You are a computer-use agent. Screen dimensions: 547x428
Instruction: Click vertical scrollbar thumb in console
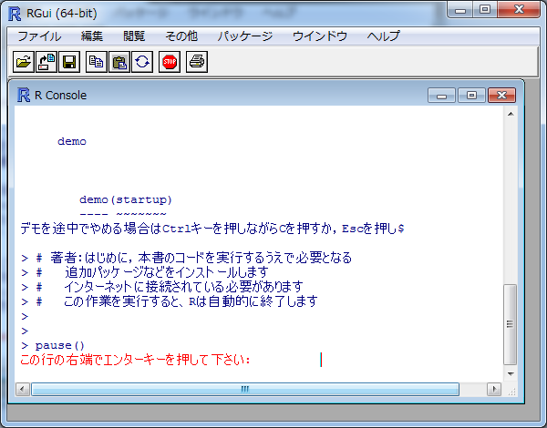511,324
